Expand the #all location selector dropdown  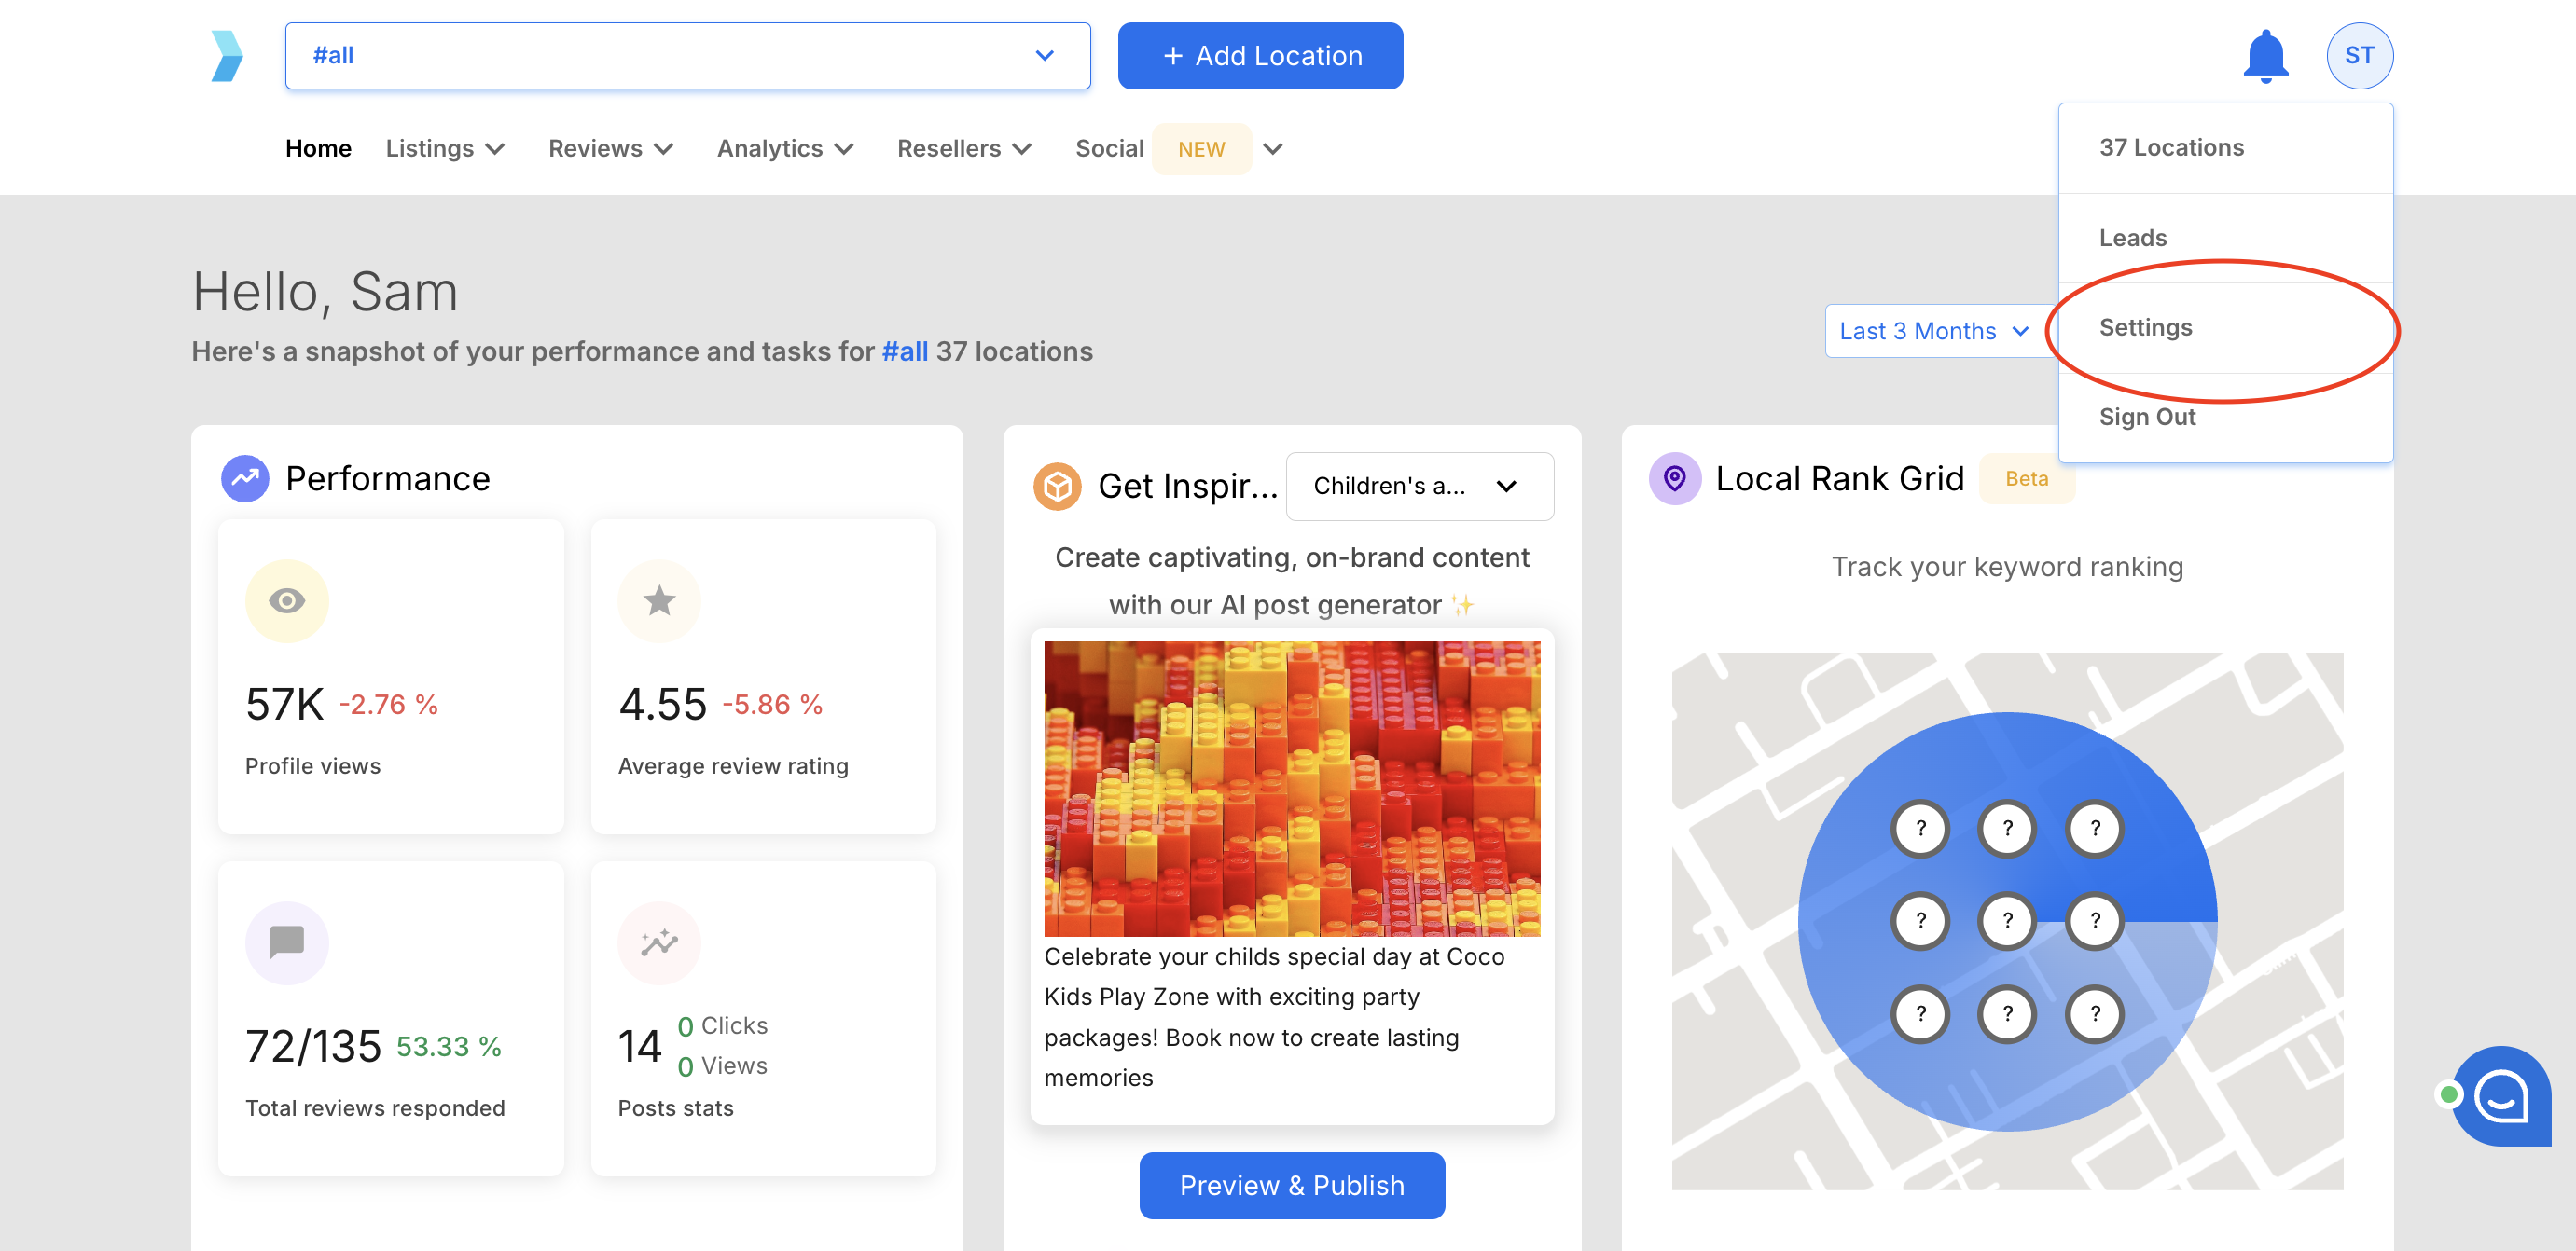coord(687,56)
